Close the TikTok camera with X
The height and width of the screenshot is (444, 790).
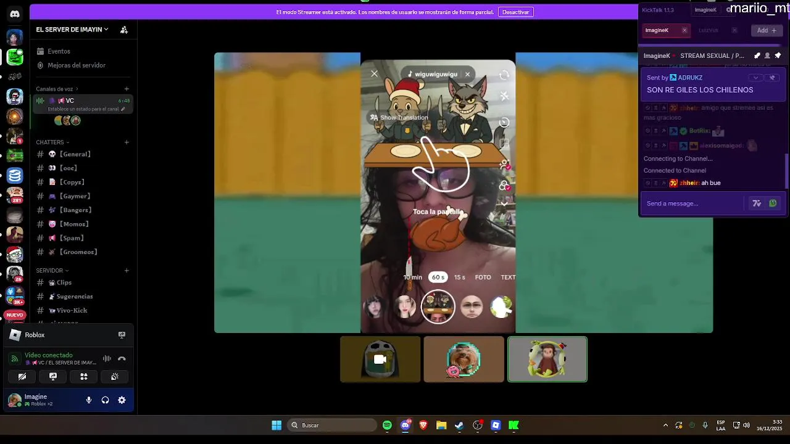pos(374,73)
